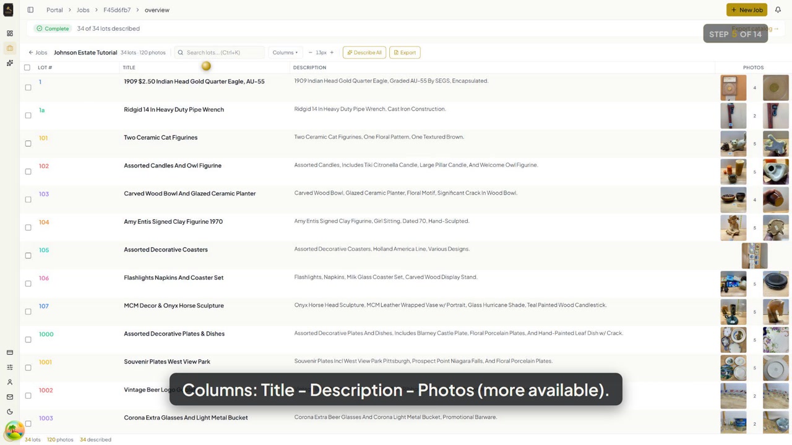This screenshot has width=792, height=445.
Task: Click title 'Amy Entis Signed Clay Figurine 1970'
Action: [173, 221]
